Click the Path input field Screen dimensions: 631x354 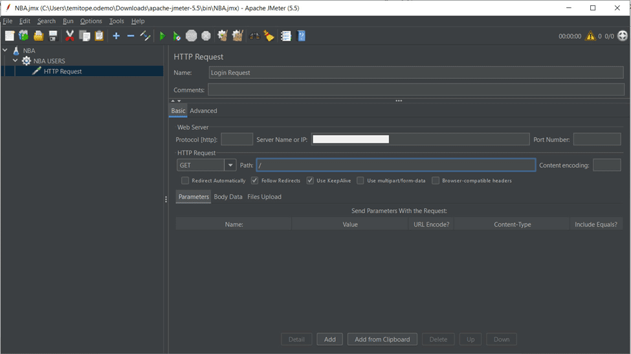pos(395,165)
